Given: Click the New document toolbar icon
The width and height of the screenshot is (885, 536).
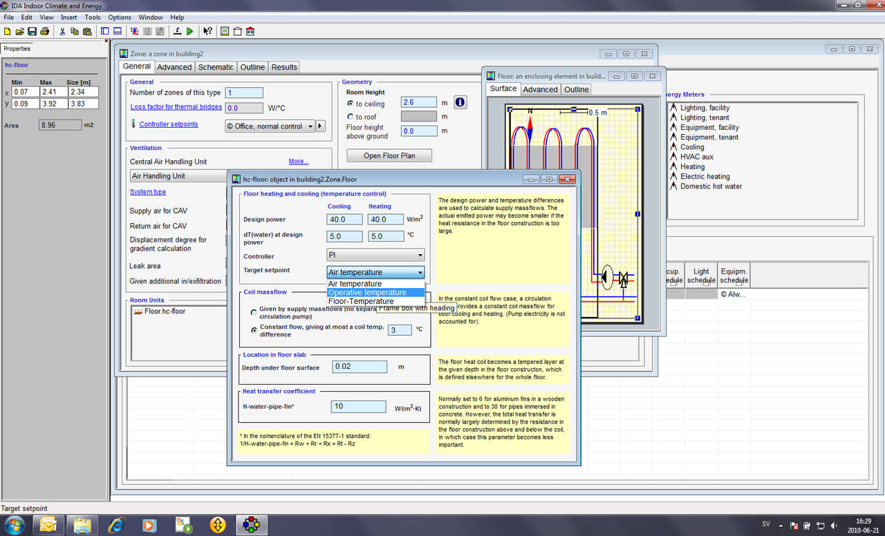Looking at the screenshot, I should (x=7, y=32).
